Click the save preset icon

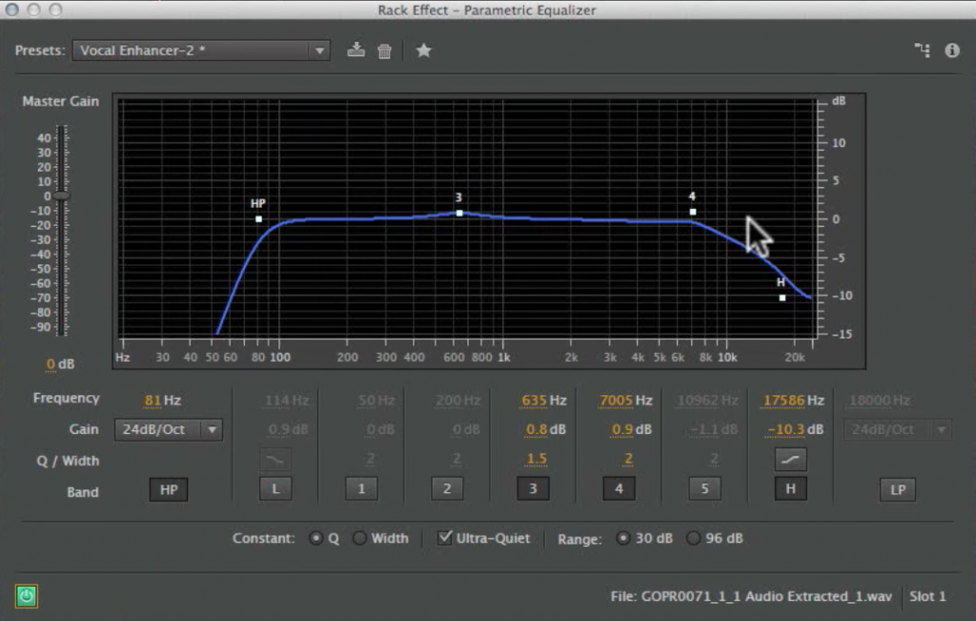(x=356, y=51)
